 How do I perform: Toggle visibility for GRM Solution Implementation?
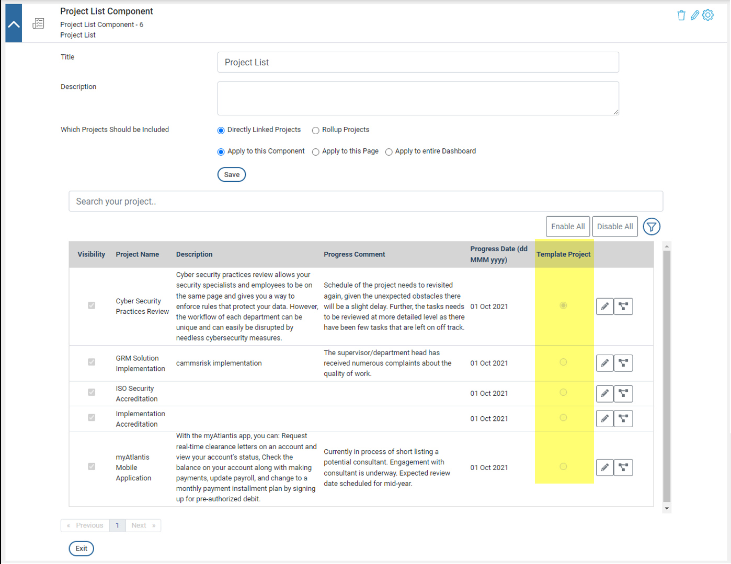pyautogui.click(x=92, y=362)
